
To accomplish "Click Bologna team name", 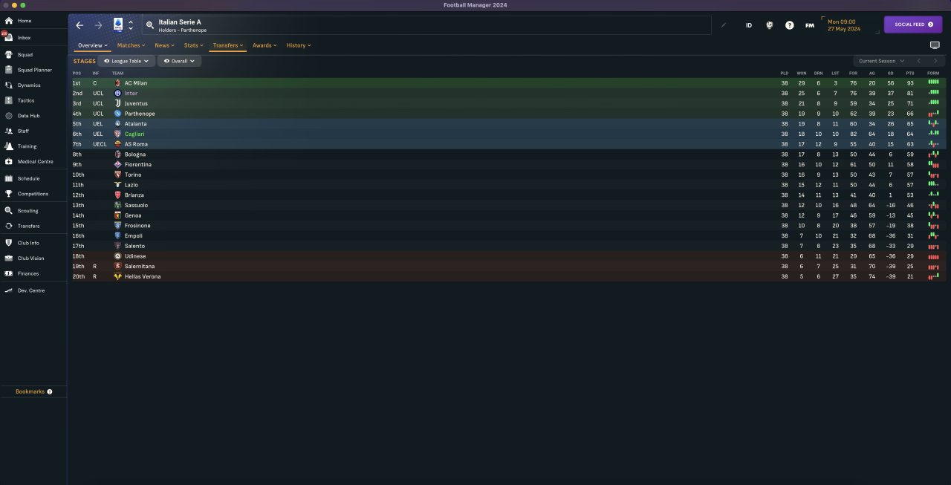I will [x=136, y=154].
